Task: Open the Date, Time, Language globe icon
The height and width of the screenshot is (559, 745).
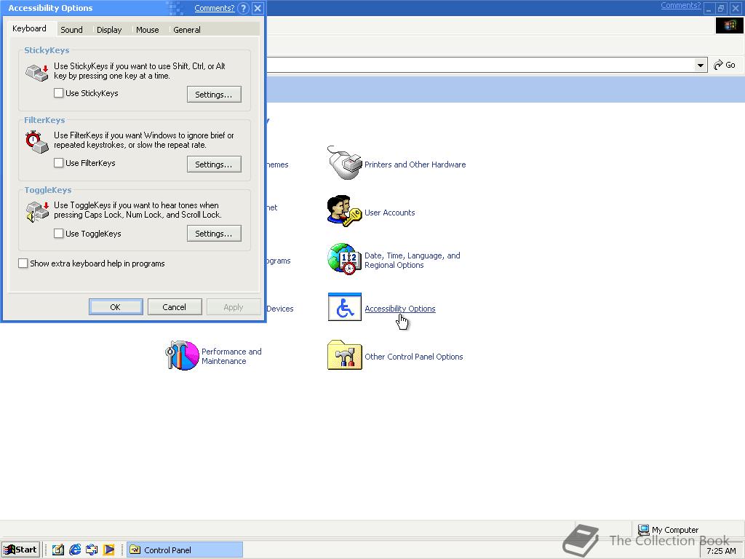Action: coord(344,259)
